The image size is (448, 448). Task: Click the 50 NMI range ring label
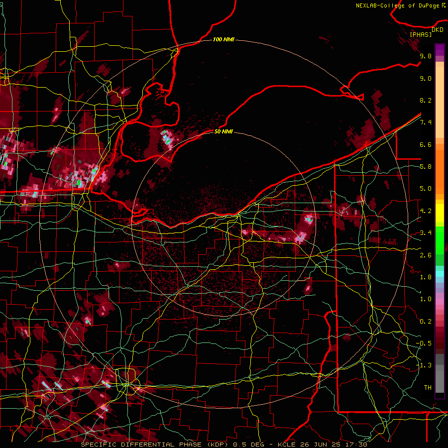click(x=224, y=131)
